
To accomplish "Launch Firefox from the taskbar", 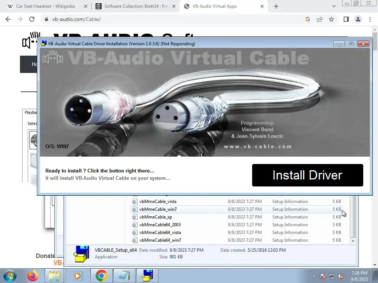I will click(32, 276).
